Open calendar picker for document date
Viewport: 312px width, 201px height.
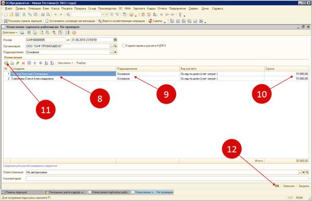click(x=115, y=40)
